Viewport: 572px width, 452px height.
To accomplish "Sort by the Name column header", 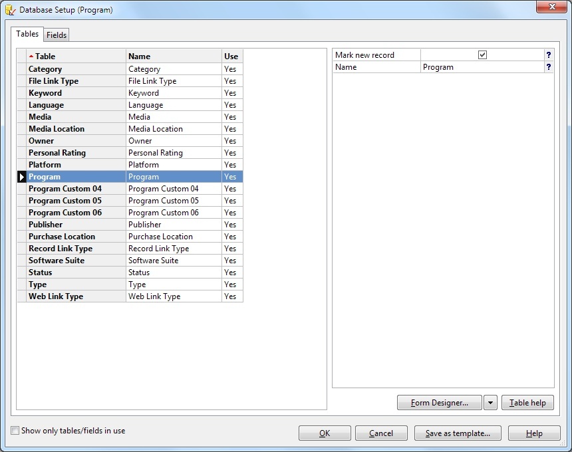I will tap(173, 56).
